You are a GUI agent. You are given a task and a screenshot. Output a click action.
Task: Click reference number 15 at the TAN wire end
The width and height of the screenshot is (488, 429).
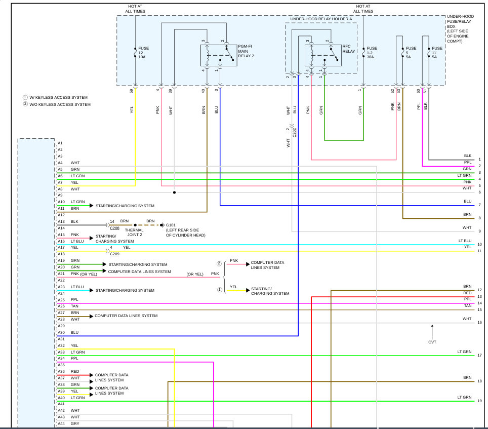pos(479,309)
